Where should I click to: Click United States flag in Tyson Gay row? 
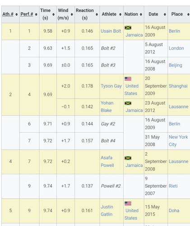pyautogui.click(x=128, y=79)
